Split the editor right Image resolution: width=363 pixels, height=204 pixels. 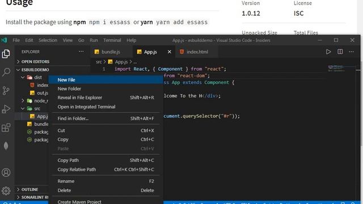[x=340, y=52]
